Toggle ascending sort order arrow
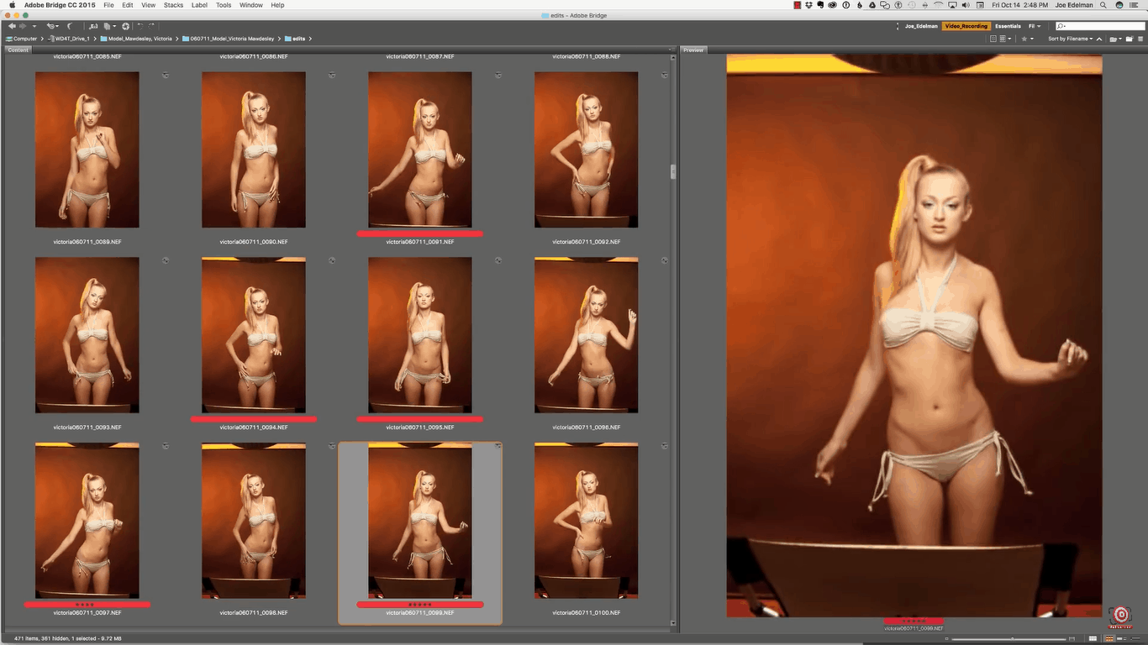 coord(1101,39)
